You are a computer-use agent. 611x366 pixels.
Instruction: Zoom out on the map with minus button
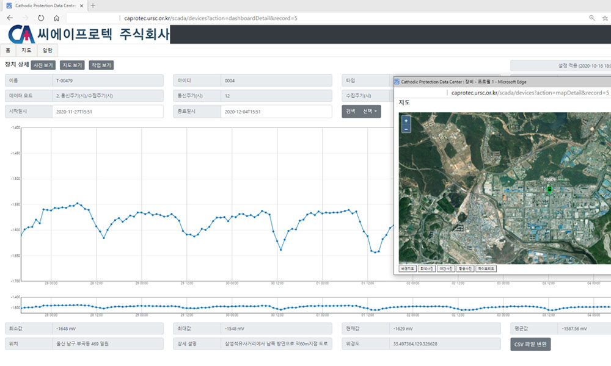tap(406, 129)
